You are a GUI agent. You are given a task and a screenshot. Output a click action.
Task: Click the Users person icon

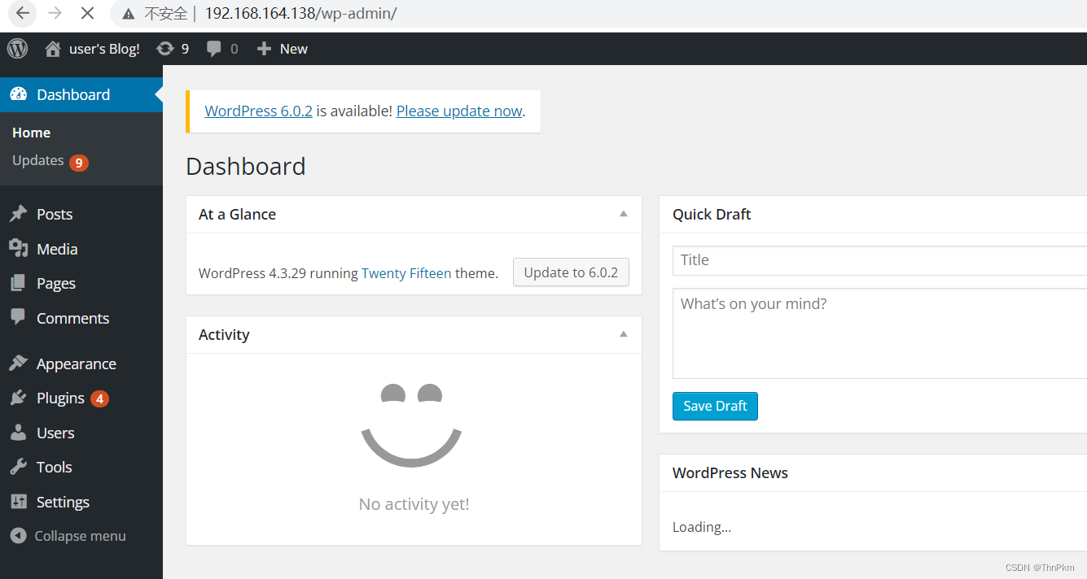[18, 433]
